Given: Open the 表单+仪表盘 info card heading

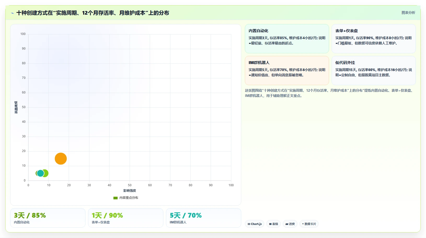Looking at the screenshot, I should (x=347, y=31).
